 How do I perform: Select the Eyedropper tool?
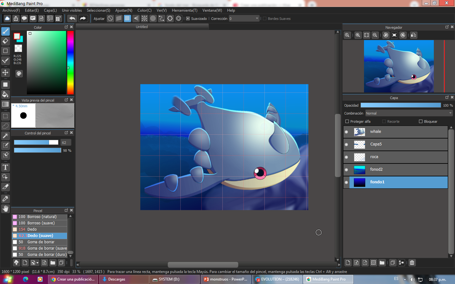(x=5, y=199)
